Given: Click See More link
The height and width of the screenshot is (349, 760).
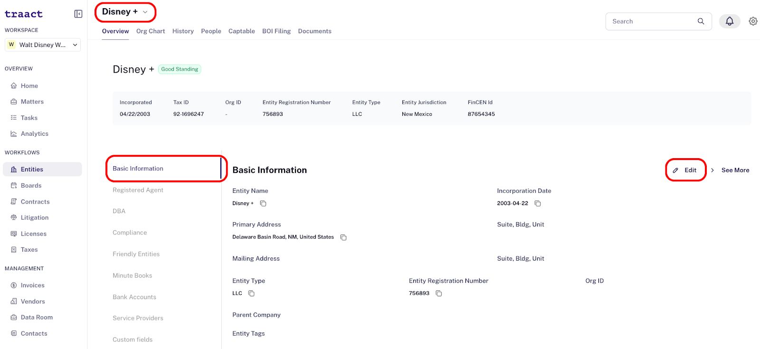Looking at the screenshot, I should click(735, 170).
